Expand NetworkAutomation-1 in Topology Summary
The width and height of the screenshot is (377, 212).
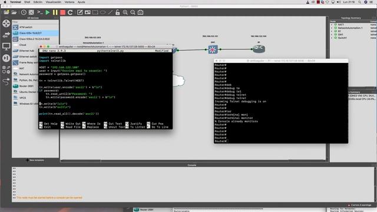(332, 28)
